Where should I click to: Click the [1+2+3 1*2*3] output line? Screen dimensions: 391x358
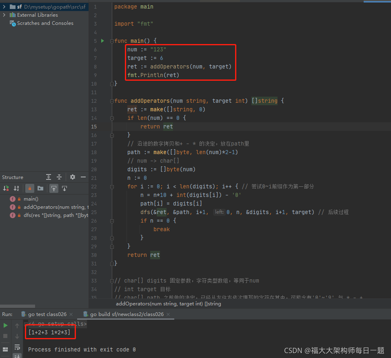(x=49, y=332)
